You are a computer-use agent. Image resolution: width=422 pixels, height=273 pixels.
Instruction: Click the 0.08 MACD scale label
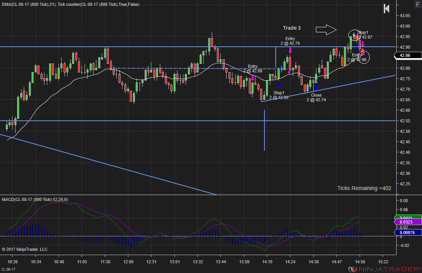[x=404, y=201]
